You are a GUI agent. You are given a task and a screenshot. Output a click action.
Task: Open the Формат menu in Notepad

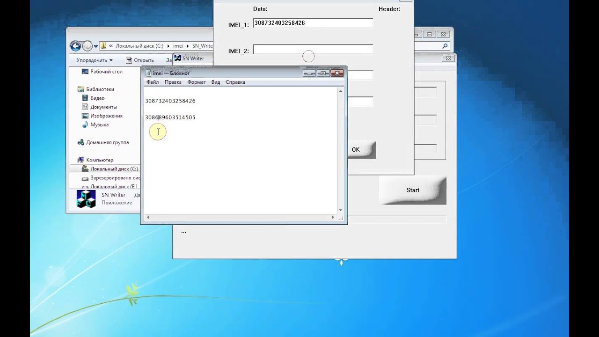pyautogui.click(x=197, y=82)
